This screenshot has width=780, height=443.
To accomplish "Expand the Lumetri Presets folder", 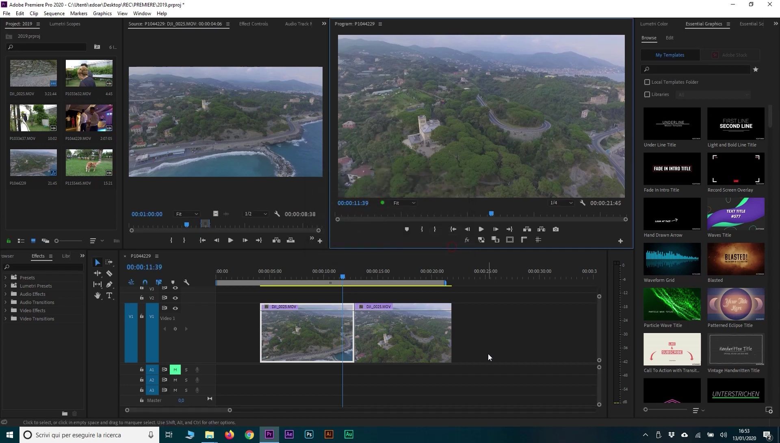I will point(5,286).
